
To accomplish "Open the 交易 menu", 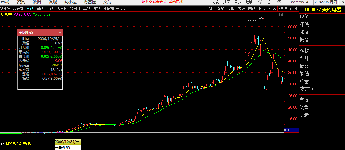I will coord(107,2).
